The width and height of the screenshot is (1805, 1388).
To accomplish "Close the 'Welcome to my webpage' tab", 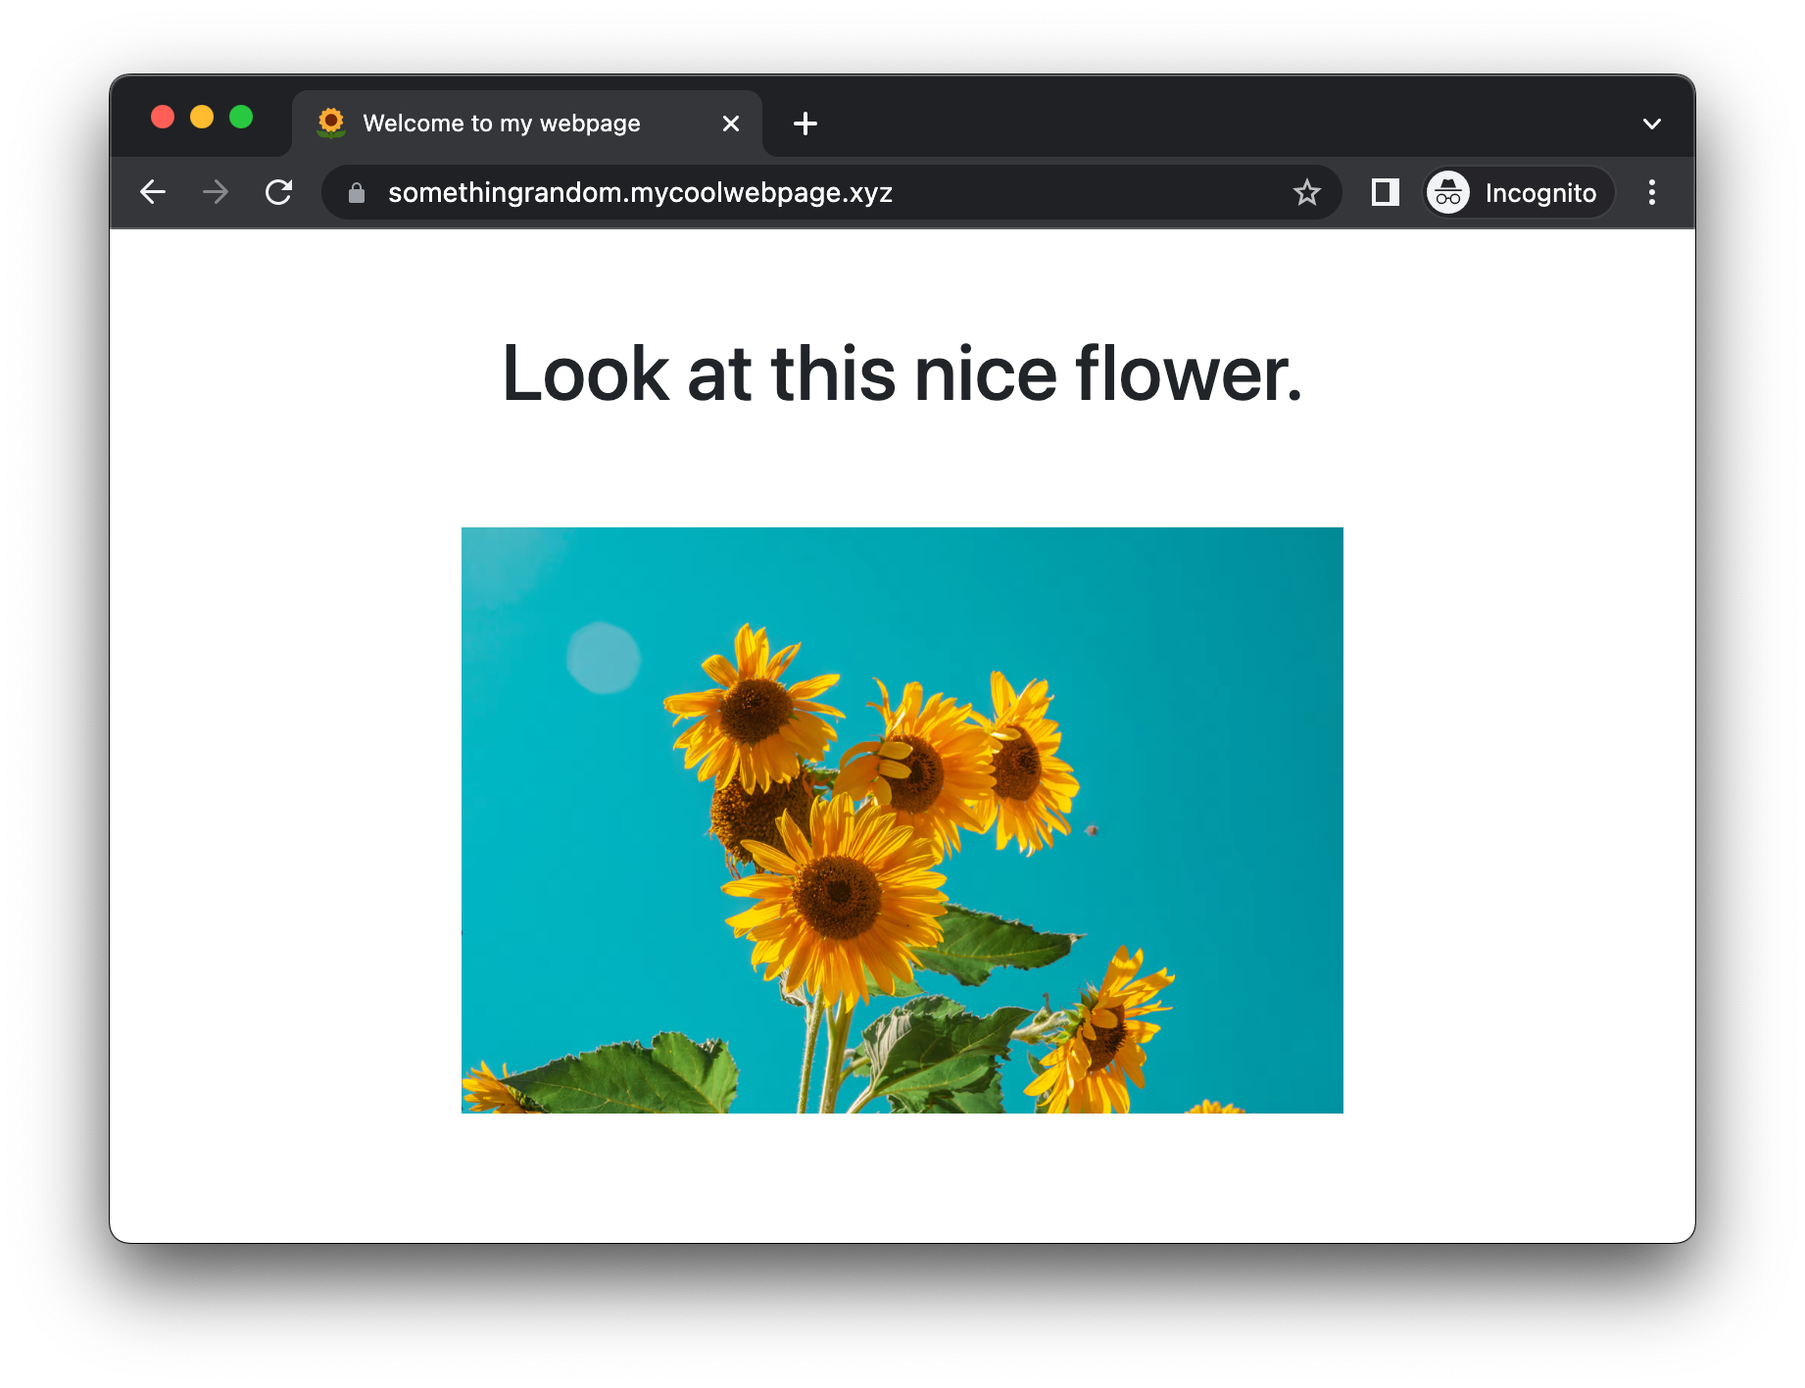I will 730,124.
